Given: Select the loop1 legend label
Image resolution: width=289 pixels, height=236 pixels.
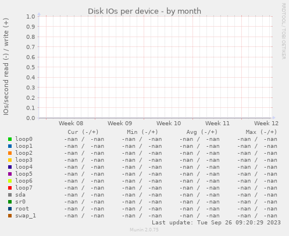Looking at the screenshot, I should 24,146.
